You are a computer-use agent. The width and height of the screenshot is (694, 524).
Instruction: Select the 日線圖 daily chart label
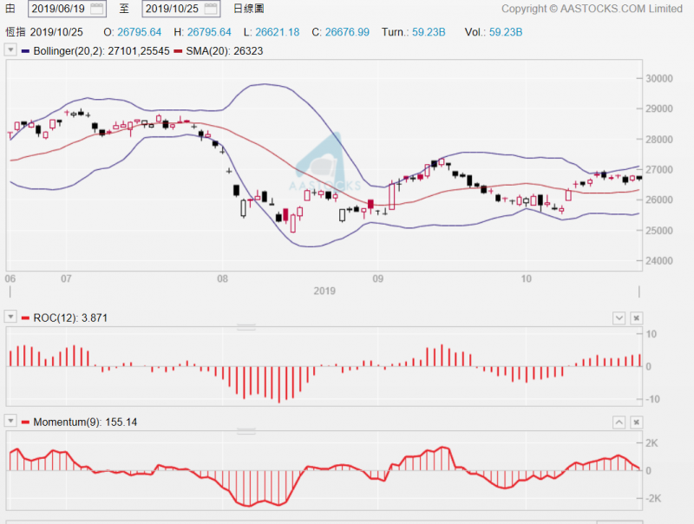click(x=251, y=9)
